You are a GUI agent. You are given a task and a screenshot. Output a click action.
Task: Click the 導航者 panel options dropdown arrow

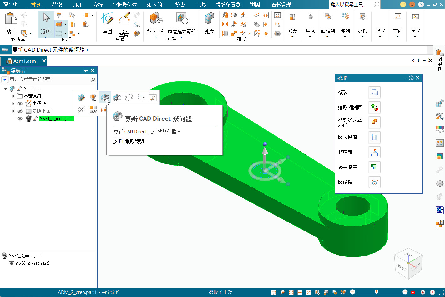(86, 71)
